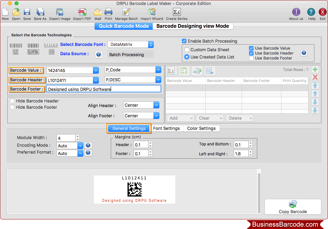Click the Print icon
Image resolution: width=328 pixels, height=229 pixels.
[x=108, y=12]
